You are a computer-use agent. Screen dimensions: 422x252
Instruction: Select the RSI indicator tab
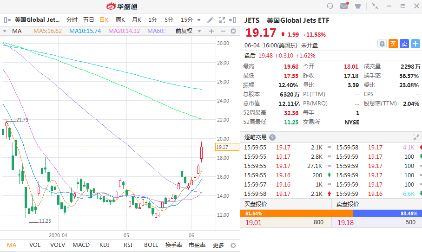pyautogui.click(x=128, y=245)
